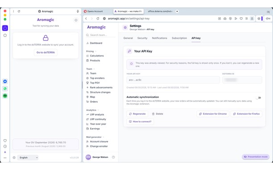Open the Opera sidebar pentagon Aria icon
Image resolution: width=273 pixels, height=170 pixels.
[5, 36]
